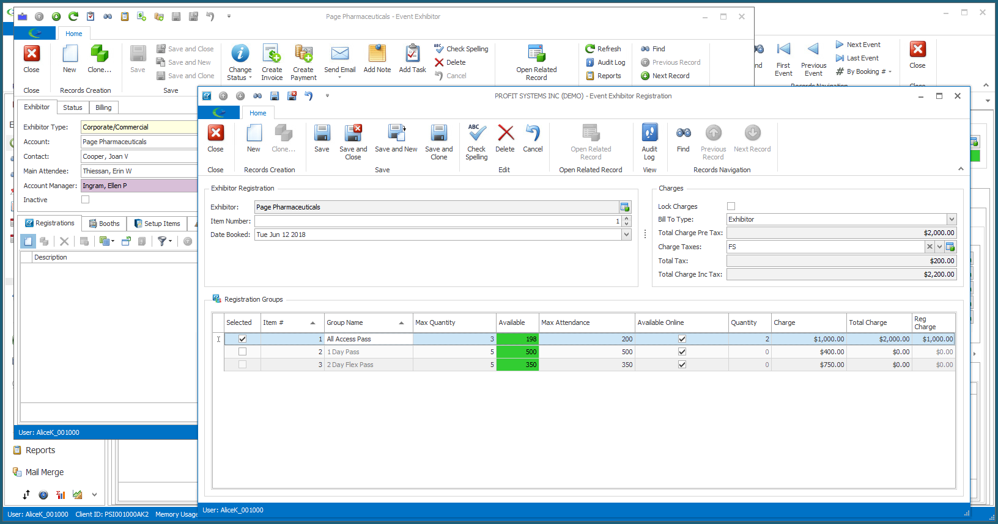The height and width of the screenshot is (524, 998).
Task: Toggle Lock Charges checkbox
Action: (x=731, y=206)
